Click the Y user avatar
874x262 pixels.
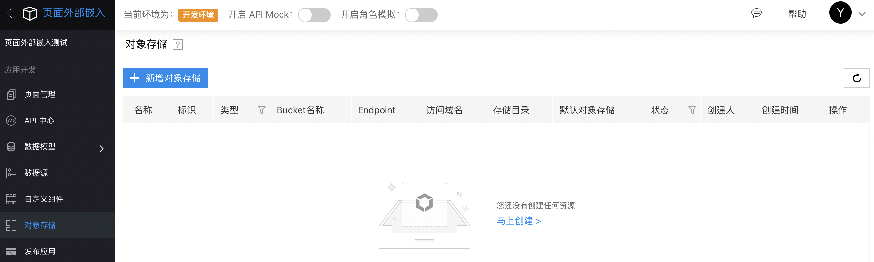tap(840, 12)
